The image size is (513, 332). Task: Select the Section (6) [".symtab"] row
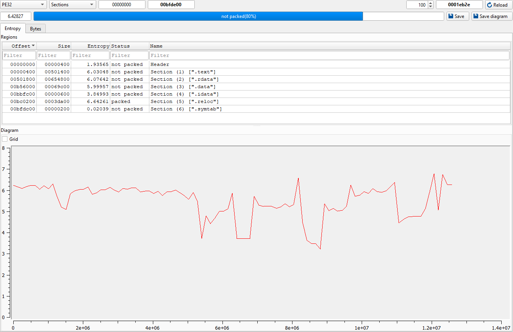tap(256, 109)
